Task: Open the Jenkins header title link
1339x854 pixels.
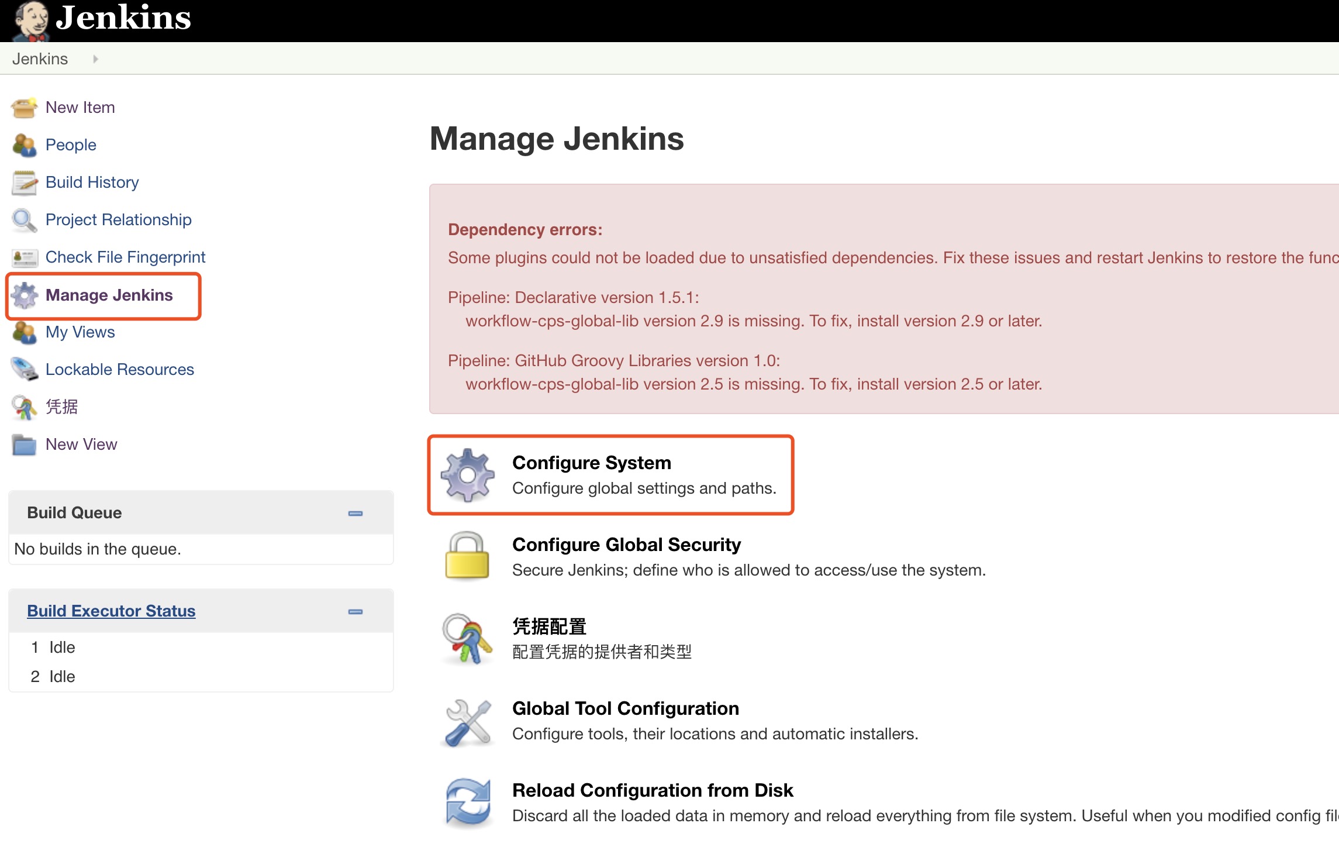Action: coord(123,18)
